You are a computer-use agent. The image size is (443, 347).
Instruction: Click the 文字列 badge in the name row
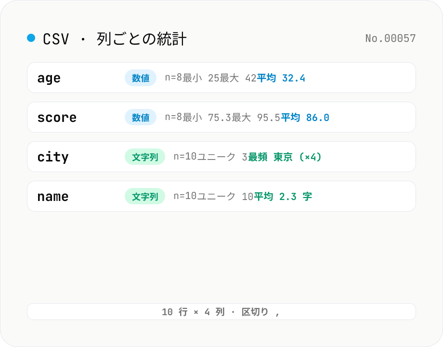point(145,197)
